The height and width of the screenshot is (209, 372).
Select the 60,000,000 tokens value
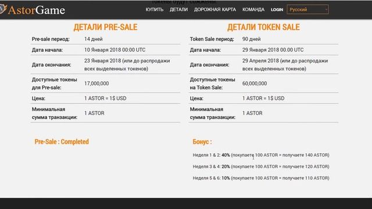(255, 84)
